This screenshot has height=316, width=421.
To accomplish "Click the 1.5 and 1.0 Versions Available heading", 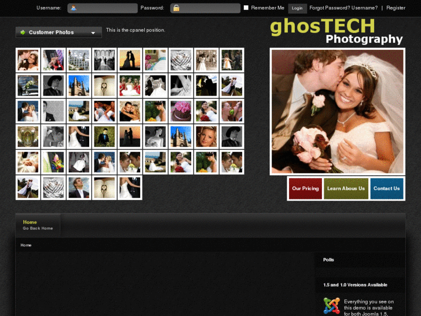I will pos(355,285).
